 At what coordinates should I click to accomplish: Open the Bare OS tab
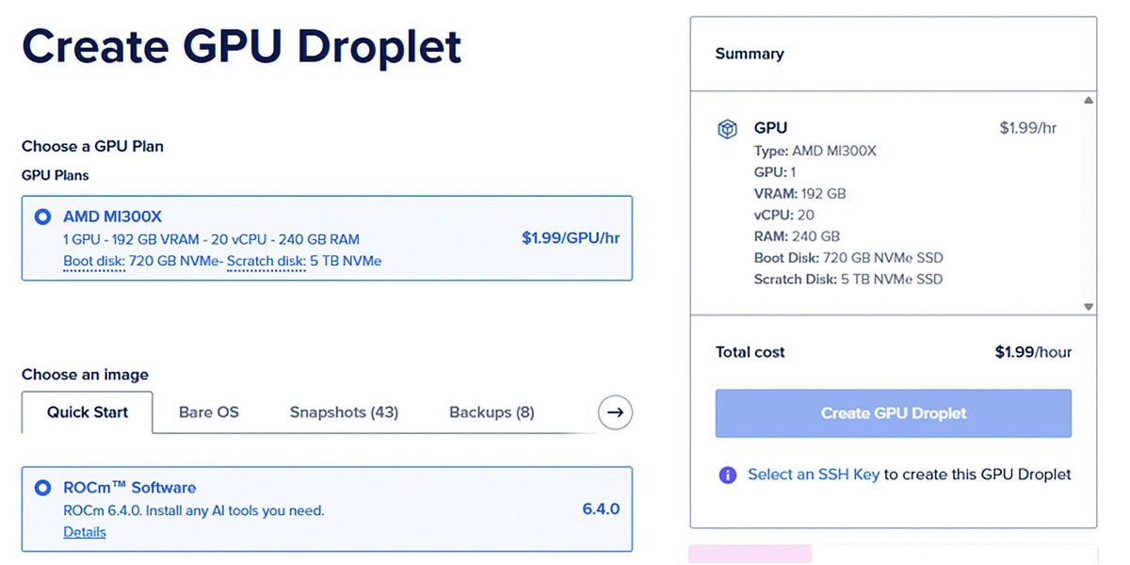click(x=209, y=412)
